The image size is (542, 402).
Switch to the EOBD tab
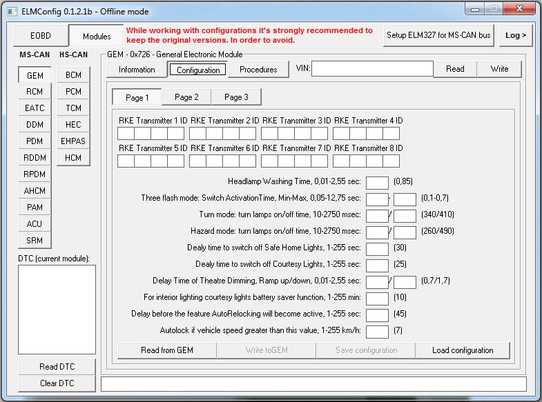pos(41,36)
